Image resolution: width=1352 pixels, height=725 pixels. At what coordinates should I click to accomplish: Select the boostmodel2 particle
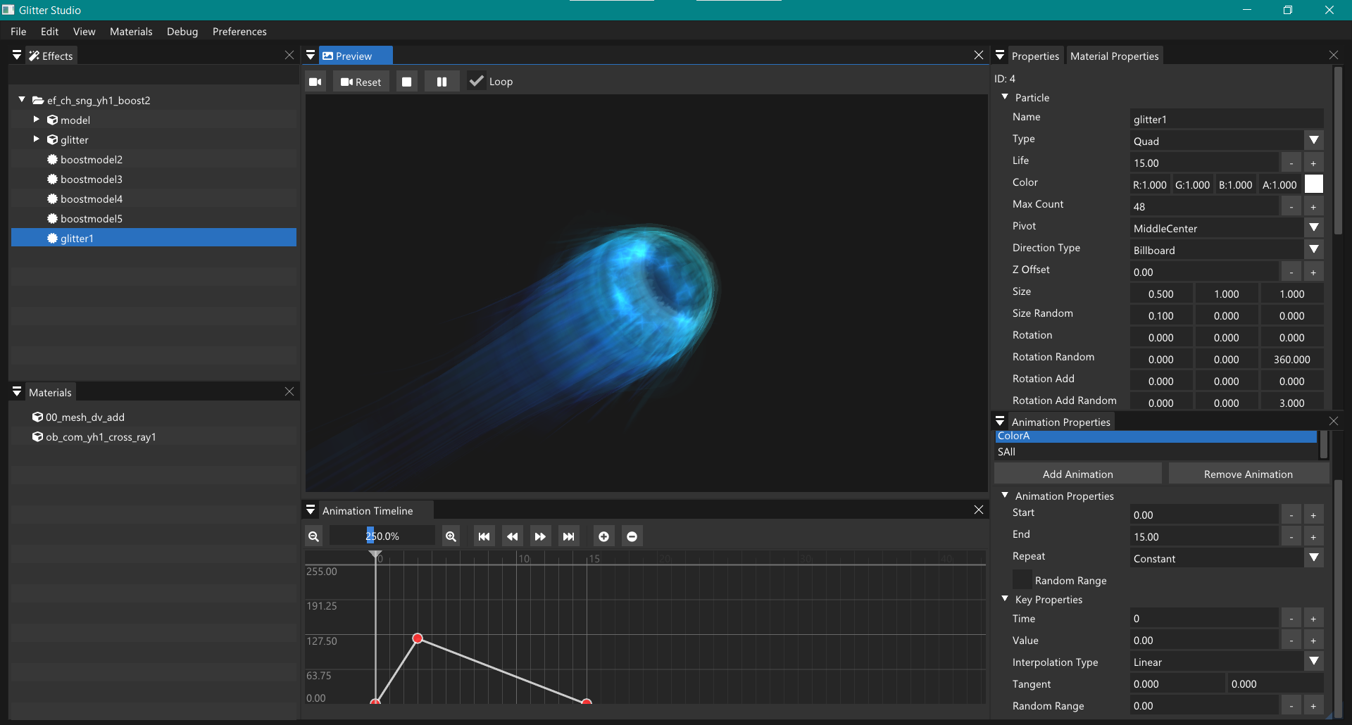[x=154, y=160]
